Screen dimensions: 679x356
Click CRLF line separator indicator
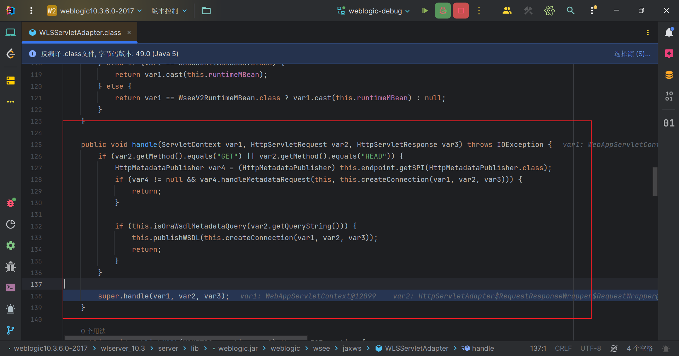tap(563, 348)
